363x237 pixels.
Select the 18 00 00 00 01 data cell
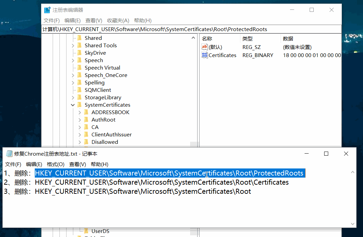pyautogui.click(x=312, y=55)
